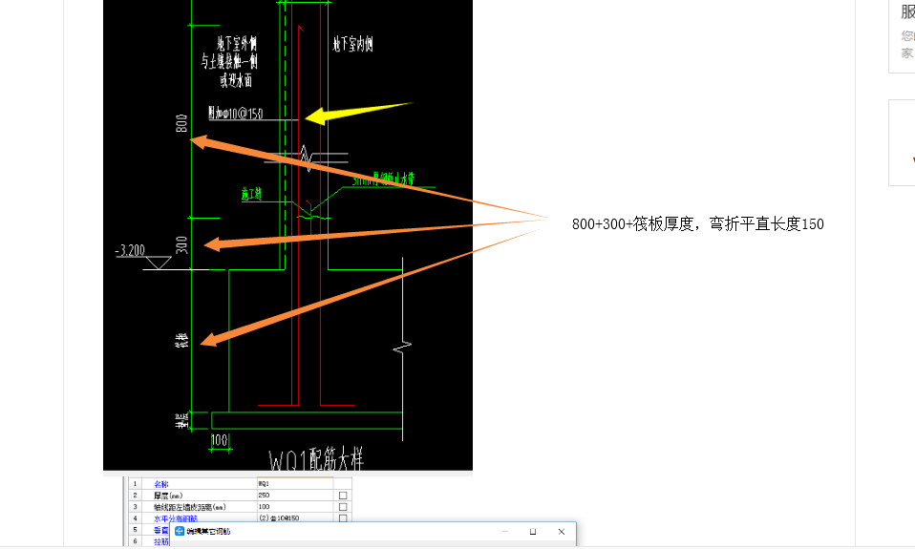
Task: Select the 水平分布钢筋 property label
Action: click(x=176, y=518)
